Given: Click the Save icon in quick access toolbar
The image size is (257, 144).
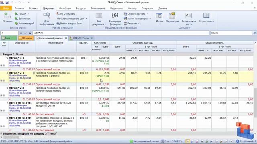Looking at the screenshot, I should coord(7,2).
